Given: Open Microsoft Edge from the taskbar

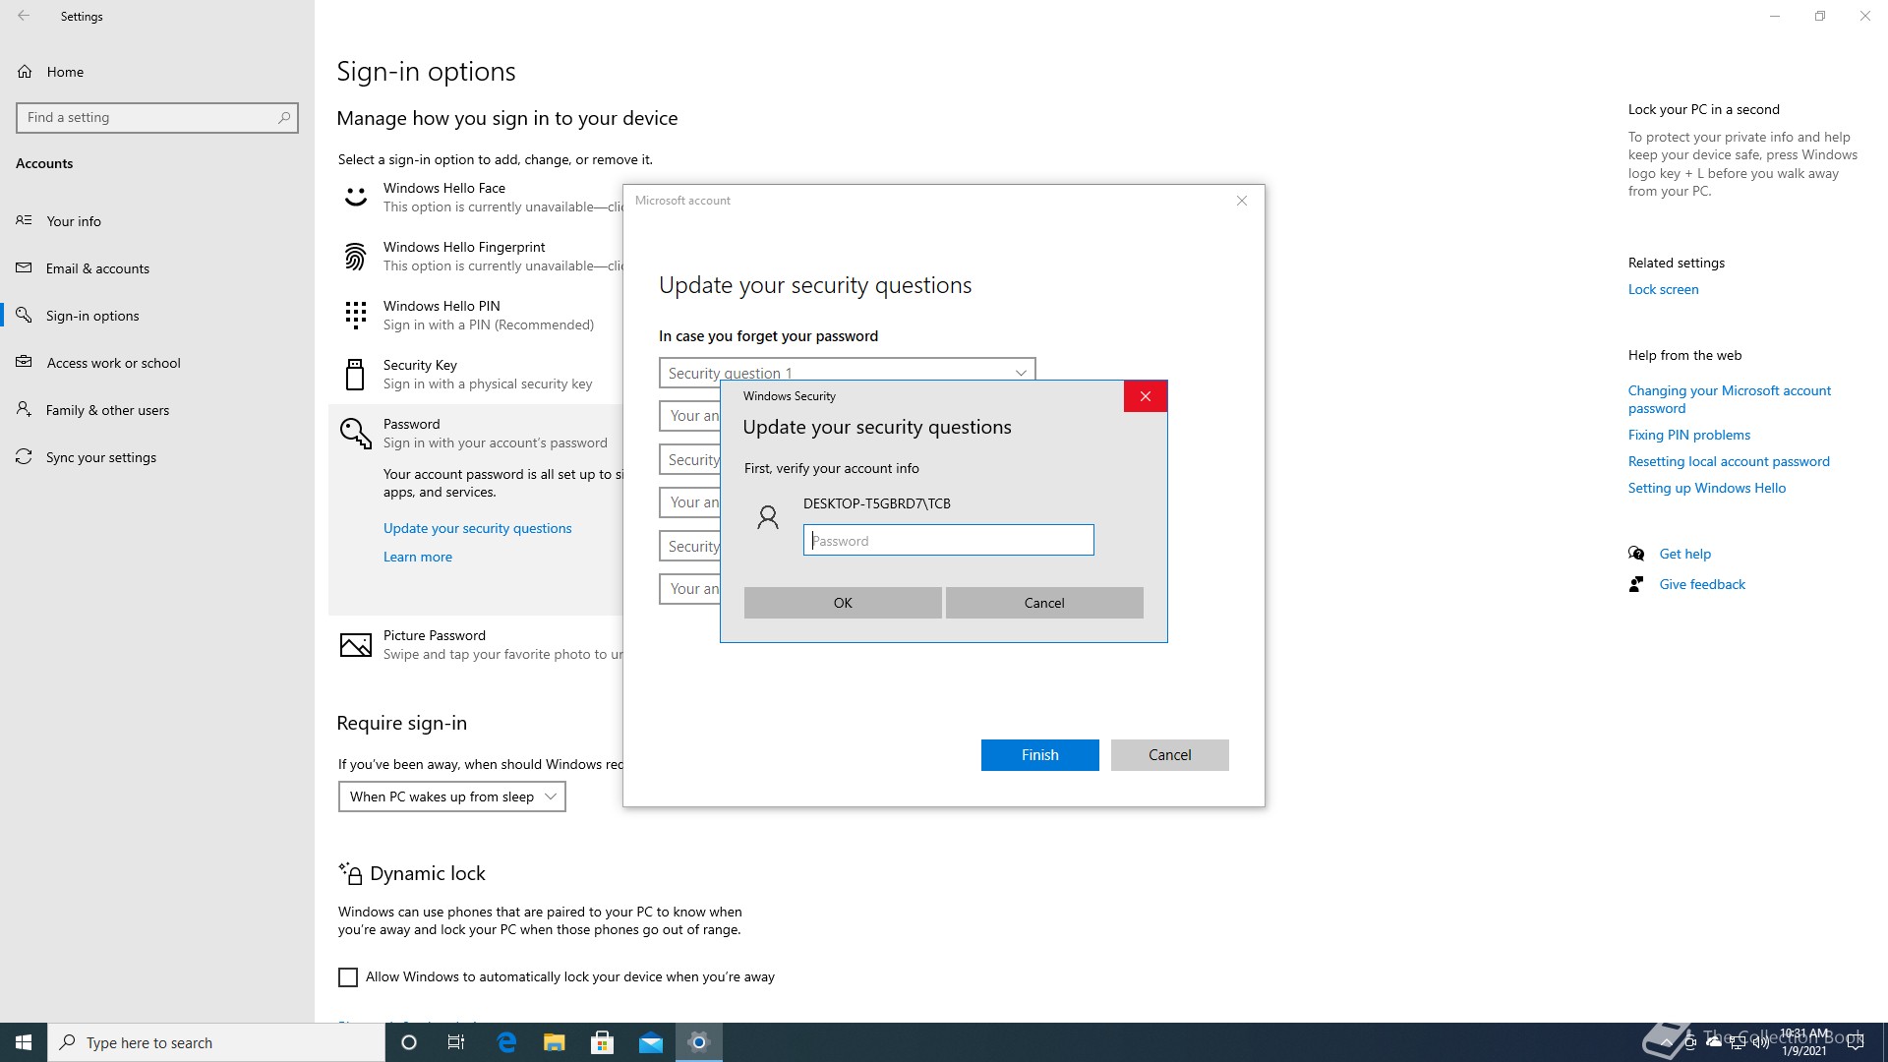Looking at the screenshot, I should coord(506,1042).
